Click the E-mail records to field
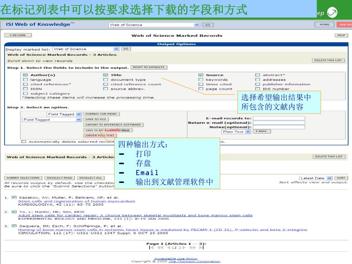 279,118
